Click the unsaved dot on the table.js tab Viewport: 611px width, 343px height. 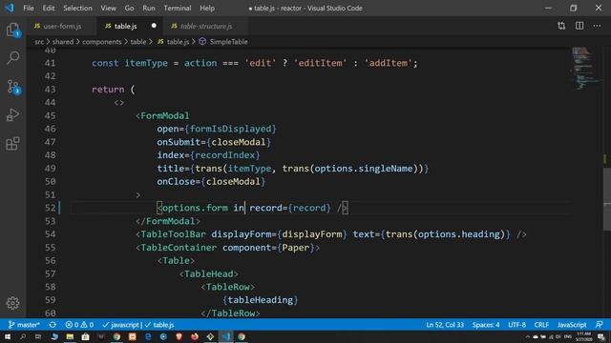click(x=154, y=26)
